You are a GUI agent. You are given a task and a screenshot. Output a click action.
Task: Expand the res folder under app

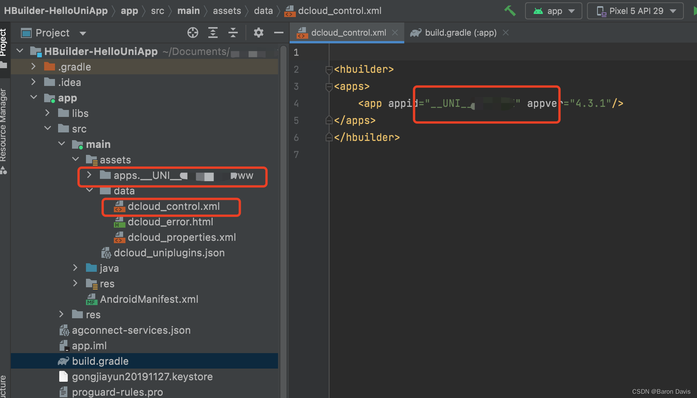[x=61, y=314]
